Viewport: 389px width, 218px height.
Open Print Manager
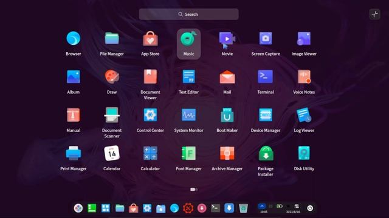coord(73,153)
